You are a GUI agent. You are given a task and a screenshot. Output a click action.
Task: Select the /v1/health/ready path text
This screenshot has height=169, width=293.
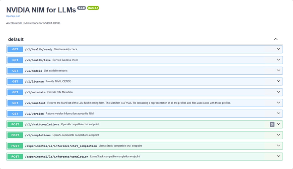[x=39, y=49]
